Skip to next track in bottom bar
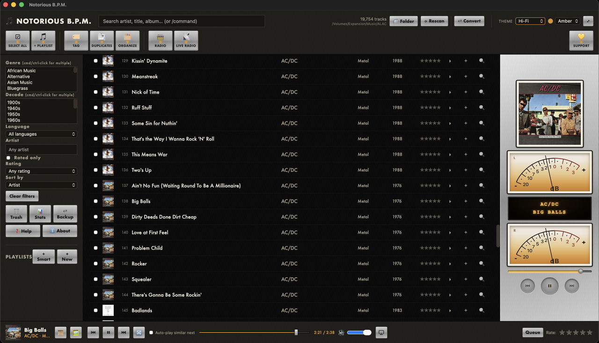599x343 pixels. tap(124, 332)
